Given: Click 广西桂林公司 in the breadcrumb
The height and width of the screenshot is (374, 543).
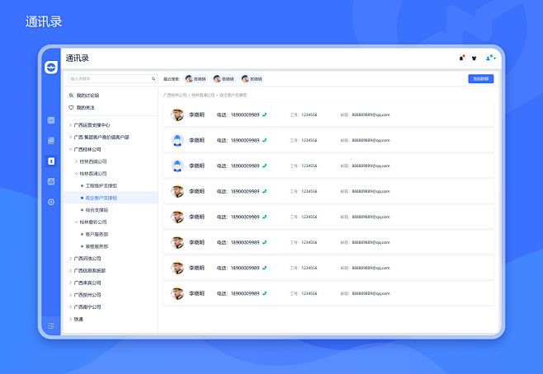Looking at the screenshot, I should tap(175, 95).
